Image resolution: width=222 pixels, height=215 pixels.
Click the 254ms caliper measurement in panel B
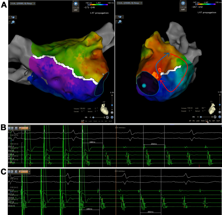click(x=154, y=144)
